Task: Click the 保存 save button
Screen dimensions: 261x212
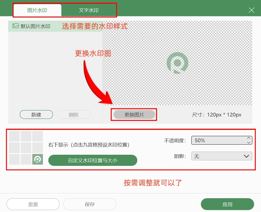Action: pos(89,204)
